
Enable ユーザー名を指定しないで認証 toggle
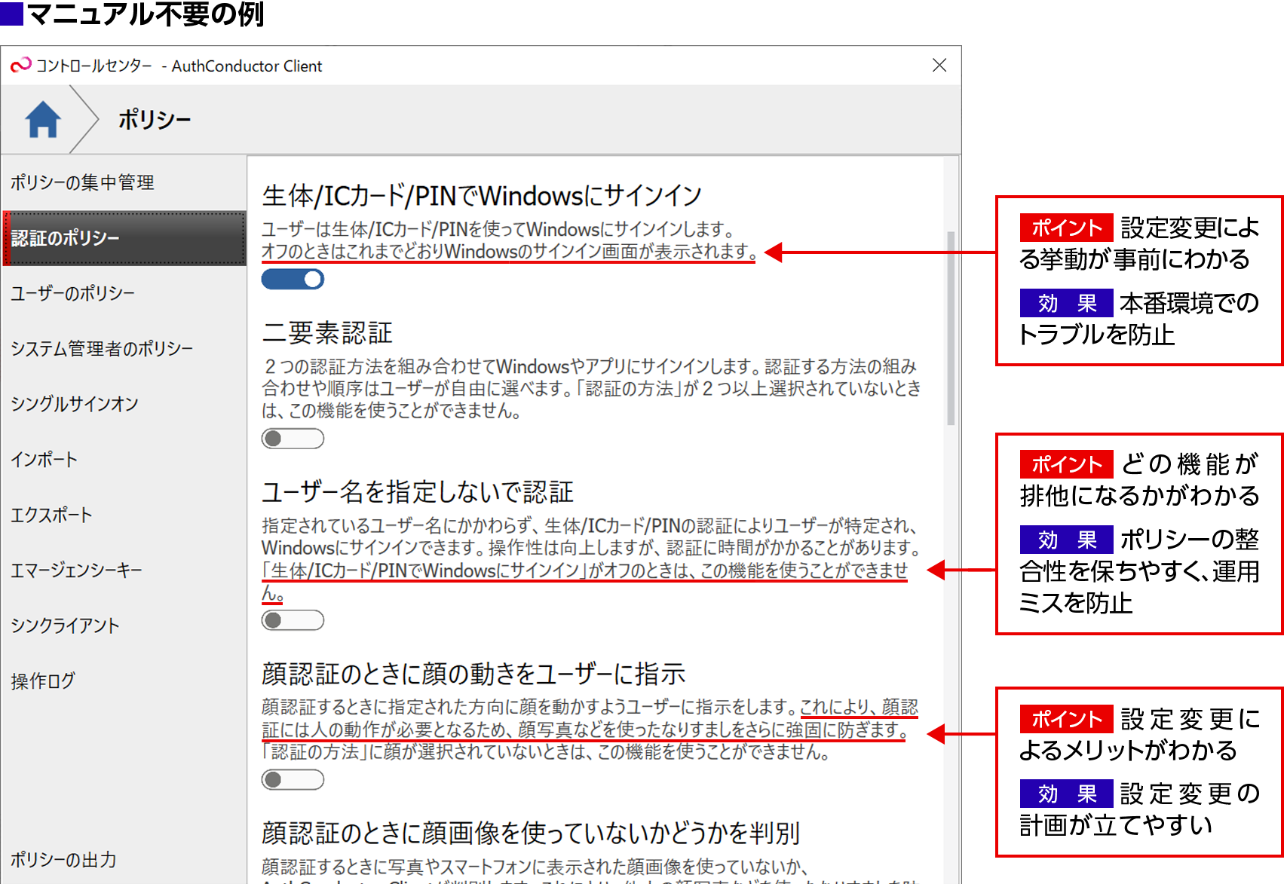(293, 620)
